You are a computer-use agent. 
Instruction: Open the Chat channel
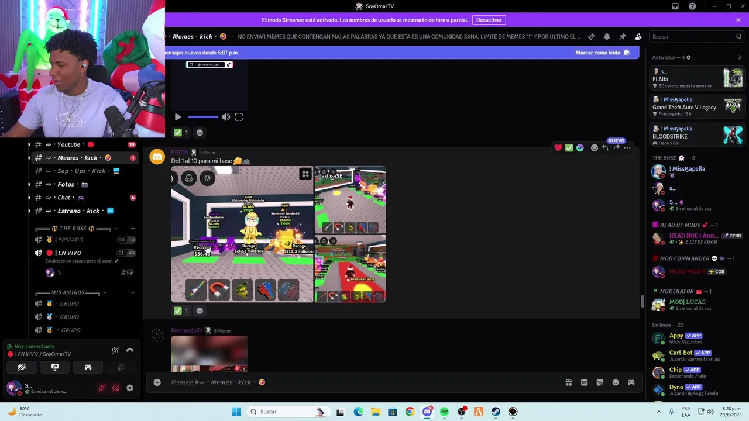85,198
